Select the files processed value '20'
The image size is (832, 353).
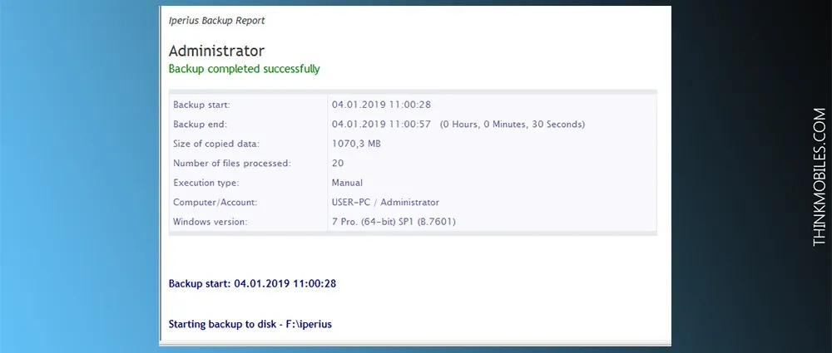click(x=338, y=164)
